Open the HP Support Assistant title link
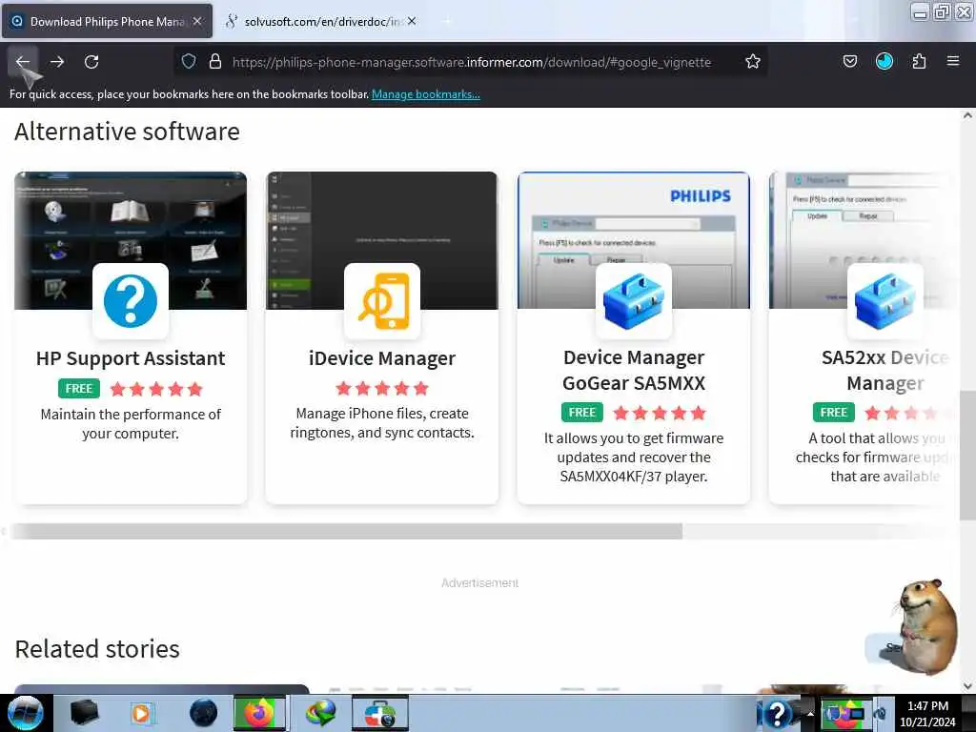This screenshot has height=732, width=976. (131, 358)
